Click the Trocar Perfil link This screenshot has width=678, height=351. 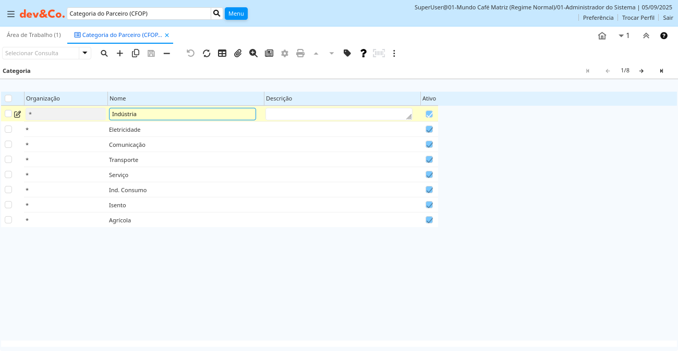tap(638, 18)
